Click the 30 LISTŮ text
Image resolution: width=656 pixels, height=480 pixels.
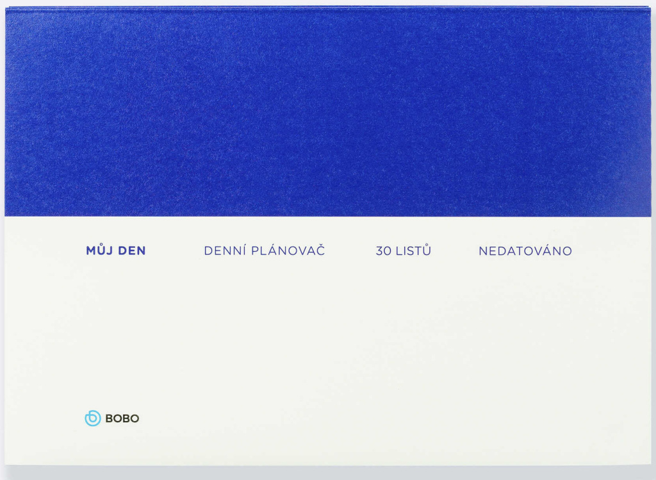(x=403, y=251)
